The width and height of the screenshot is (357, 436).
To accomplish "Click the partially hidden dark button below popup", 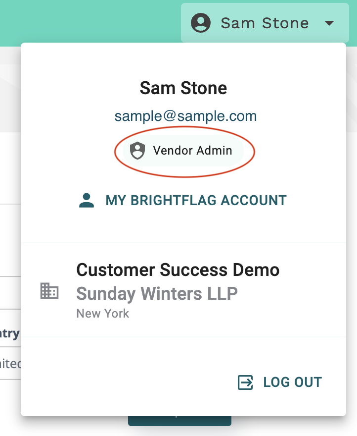I will (x=179, y=421).
